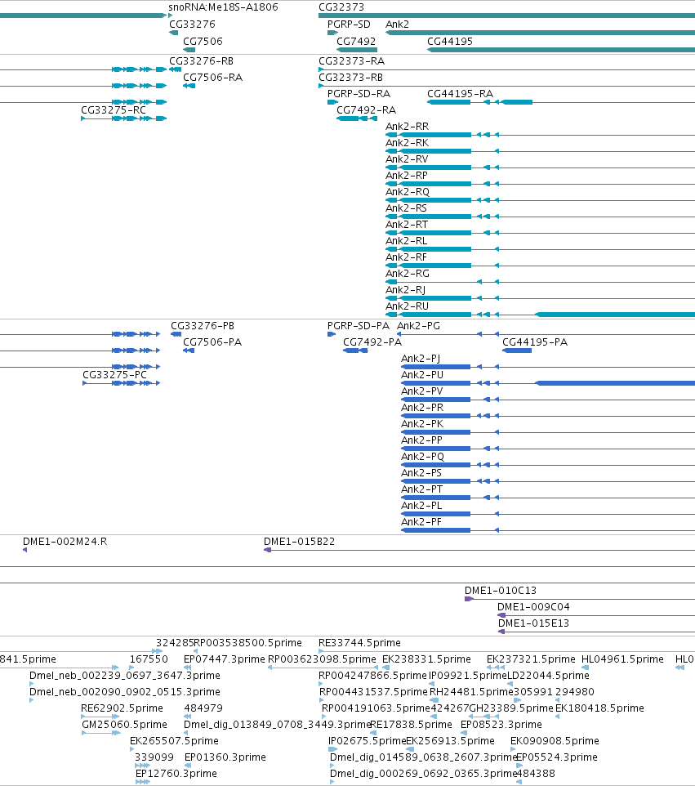Click the CG7506-PA protein label
The image size is (695, 786).
pyautogui.click(x=212, y=342)
